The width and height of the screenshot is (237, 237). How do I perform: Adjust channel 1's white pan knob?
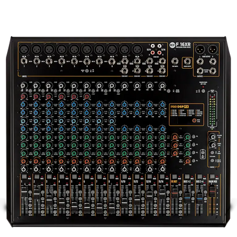click(x=23, y=169)
